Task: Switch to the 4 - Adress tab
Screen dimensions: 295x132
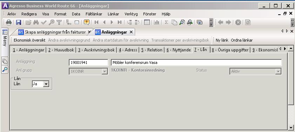Action: pos(128,50)
